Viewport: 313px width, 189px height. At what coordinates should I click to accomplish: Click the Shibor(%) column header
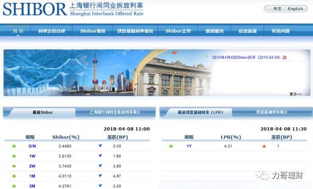(x=66, y=137)
